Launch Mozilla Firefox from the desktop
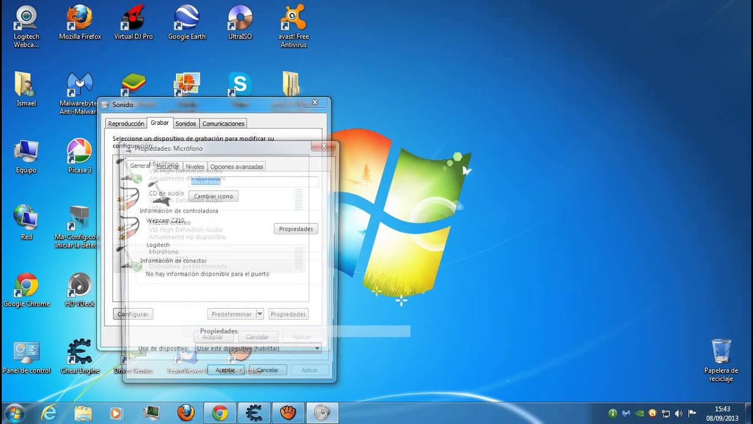 [80, 24]
